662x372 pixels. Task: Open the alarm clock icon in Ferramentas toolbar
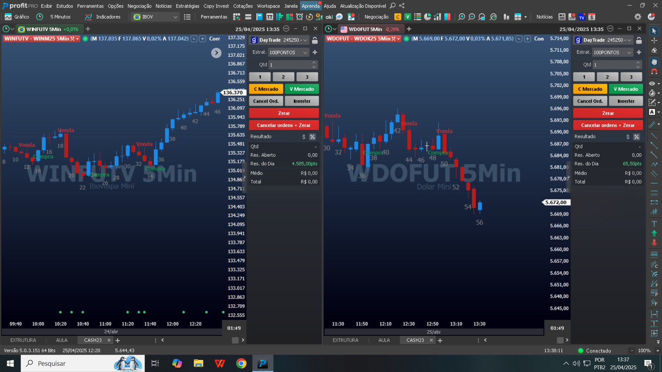(x=300, y=17)
